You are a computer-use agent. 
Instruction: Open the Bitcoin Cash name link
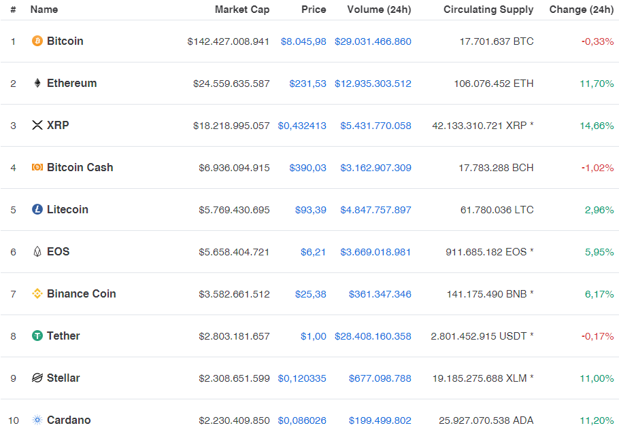pyautogui.click(x=80, y=168)
